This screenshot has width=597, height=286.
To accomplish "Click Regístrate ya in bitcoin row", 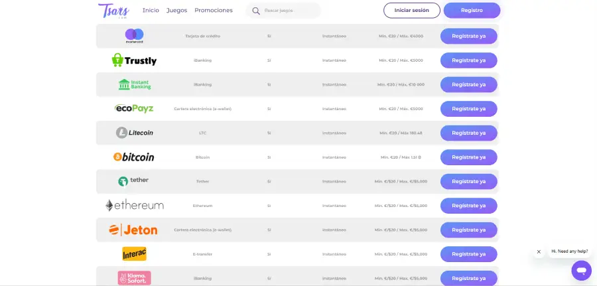I will click(x=469, y=157).
